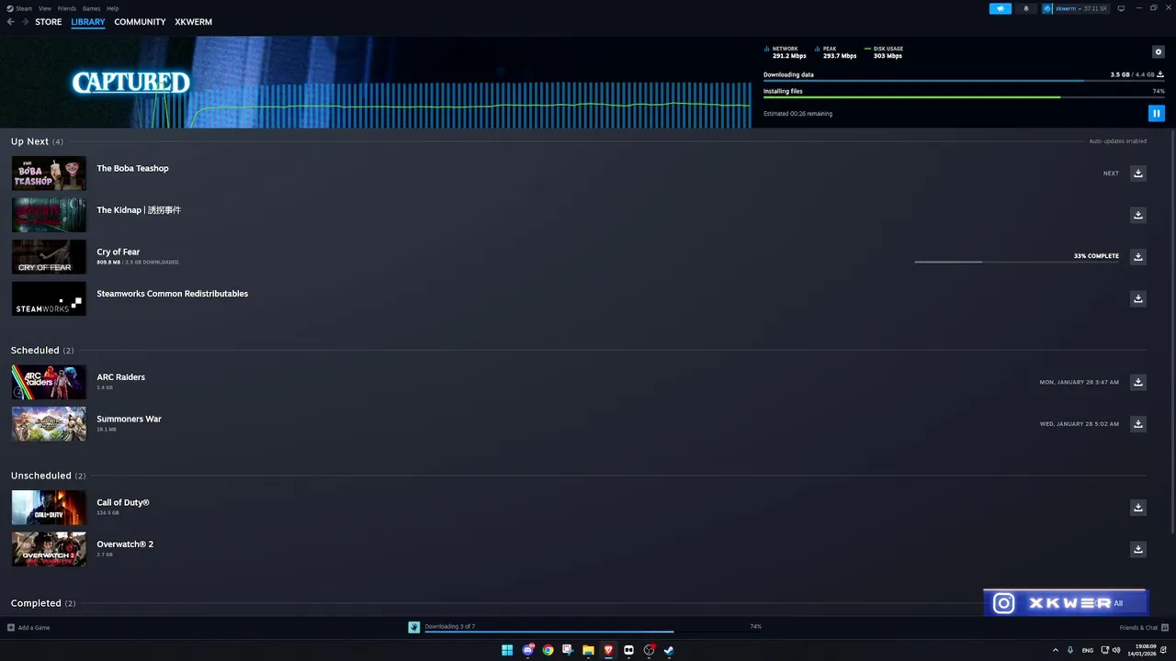Click the vertical scrollbar of downloads list
This screenshot has width=1176, height=661.
[x=1172, y=330]
